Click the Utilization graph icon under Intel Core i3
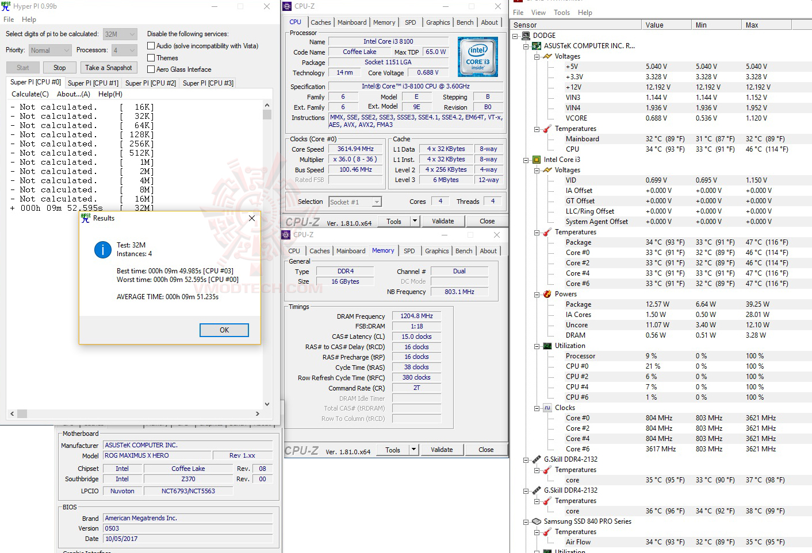 coord(547,346)
